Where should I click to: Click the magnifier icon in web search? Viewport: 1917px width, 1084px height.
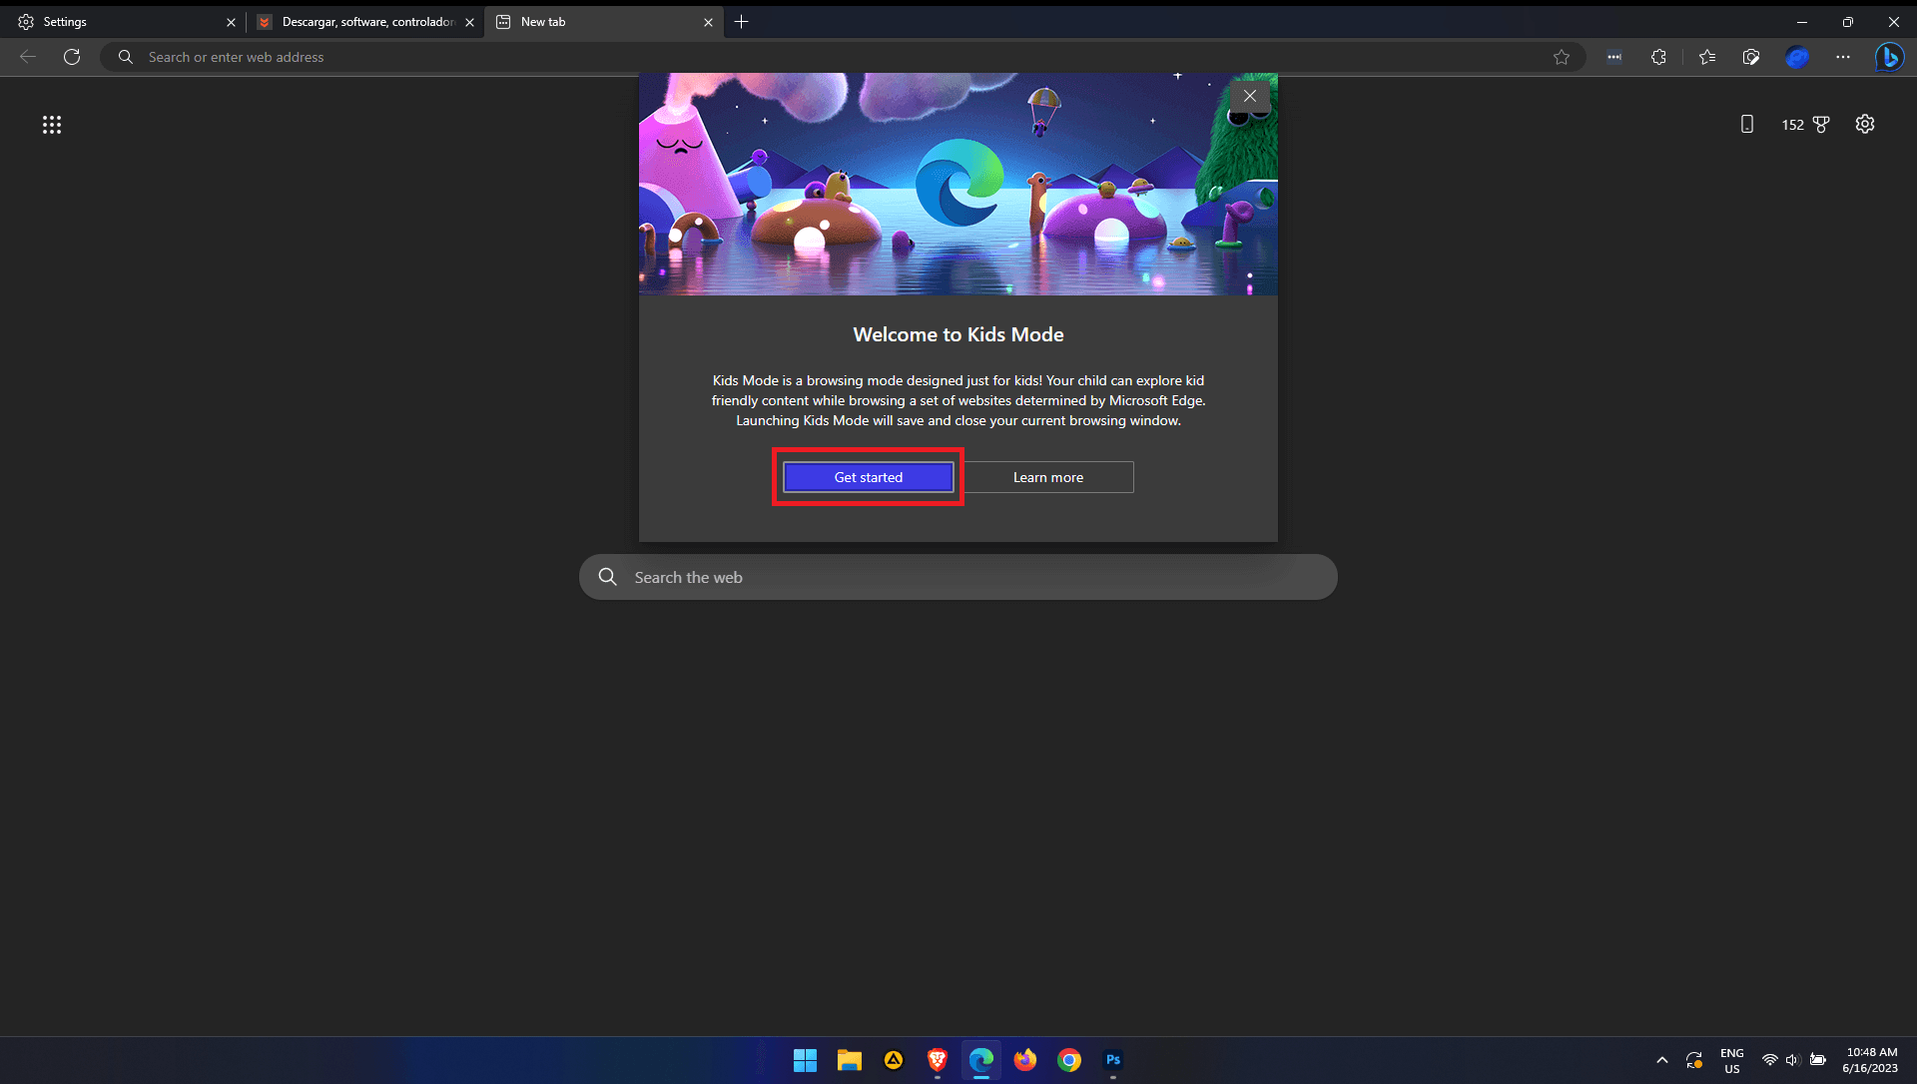(x=607, y=577)
